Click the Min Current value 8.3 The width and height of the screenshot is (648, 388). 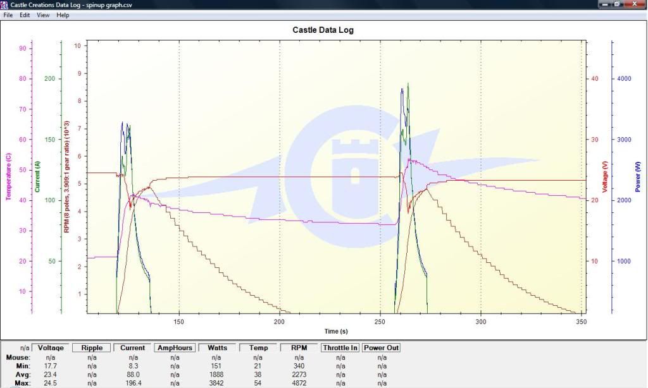133,366
